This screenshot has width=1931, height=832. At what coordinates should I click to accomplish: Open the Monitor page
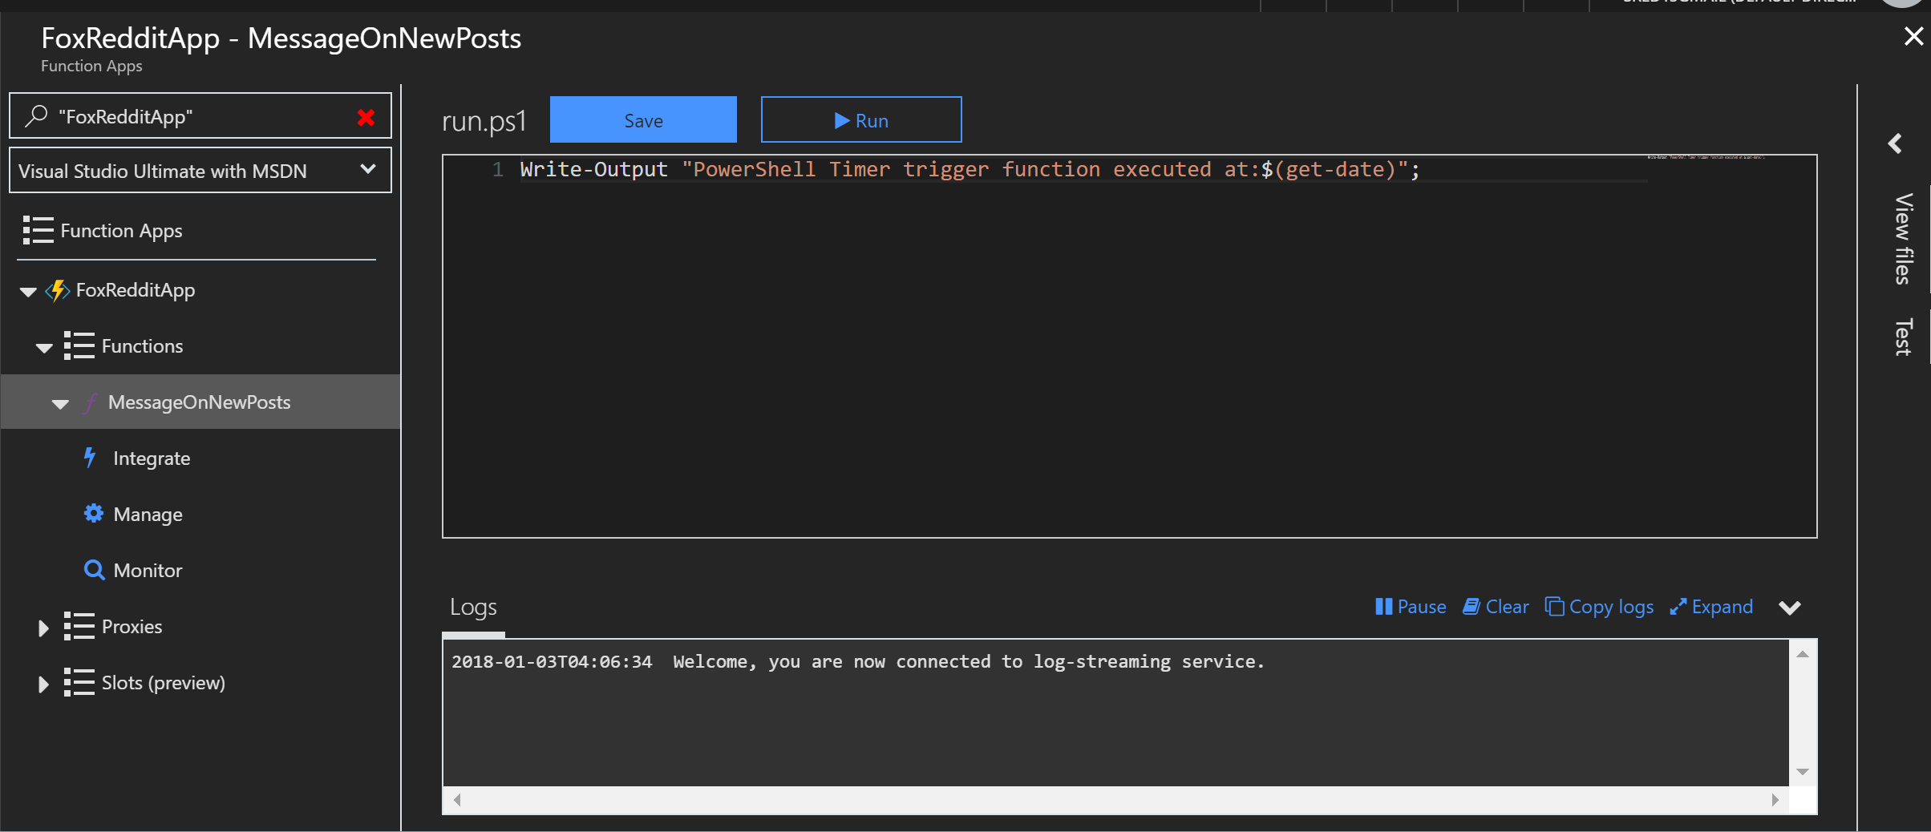pyautogui.click(x=148, y=570)
